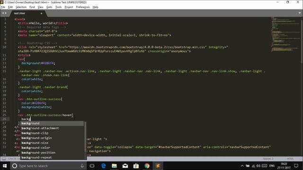Change the Spaces indentation setting in status bar
The height and width of the screenshot is (170, 303).
pyautogui.click(x=268, y=159)
